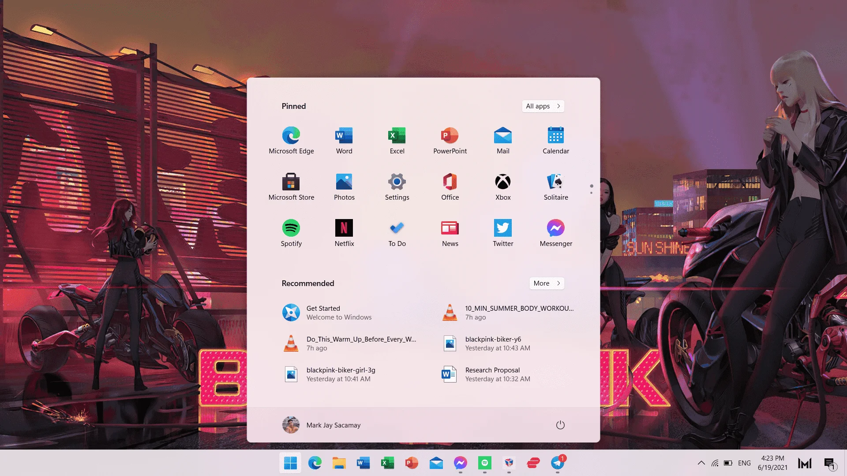The width and height of the screenshot is (847, 476).
Task: Open File Explorer from the taskbar
Action: [x=339, y=463]
